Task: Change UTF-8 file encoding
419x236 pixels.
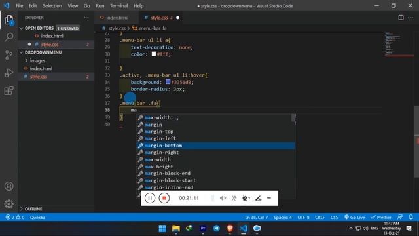Action: [x=303, y=217]
